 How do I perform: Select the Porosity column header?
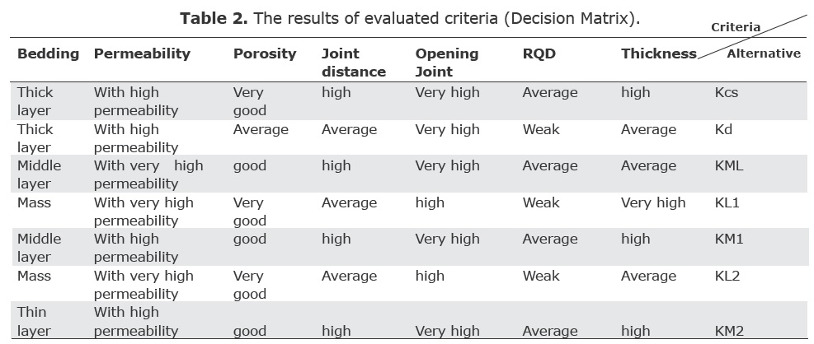click(x=265, y=53)
